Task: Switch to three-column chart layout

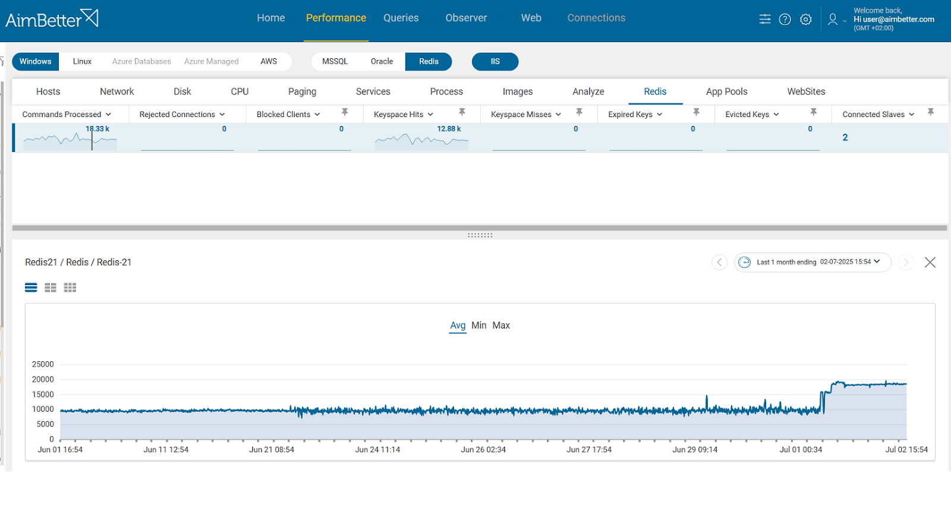Action: pyautogui.click(x=70, y=288)
